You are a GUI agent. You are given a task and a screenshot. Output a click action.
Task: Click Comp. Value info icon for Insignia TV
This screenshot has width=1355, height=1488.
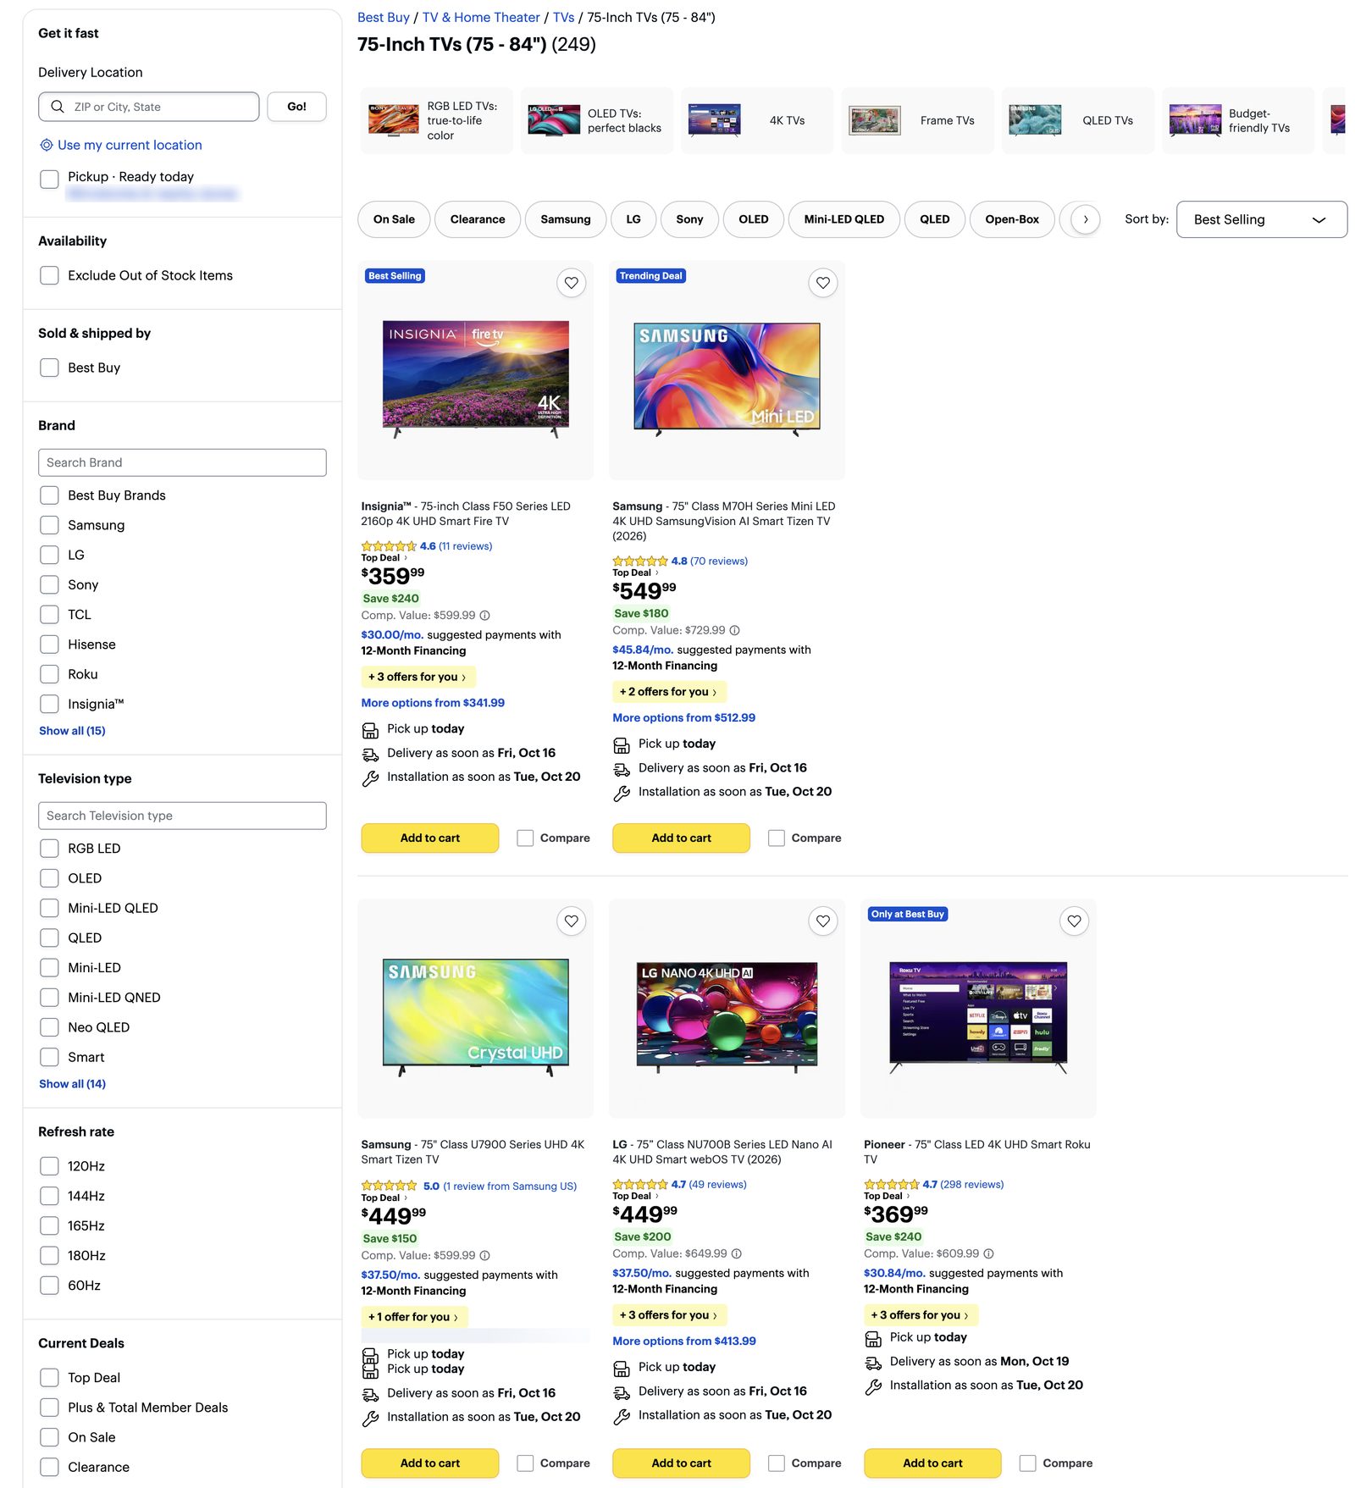point(485,616)
